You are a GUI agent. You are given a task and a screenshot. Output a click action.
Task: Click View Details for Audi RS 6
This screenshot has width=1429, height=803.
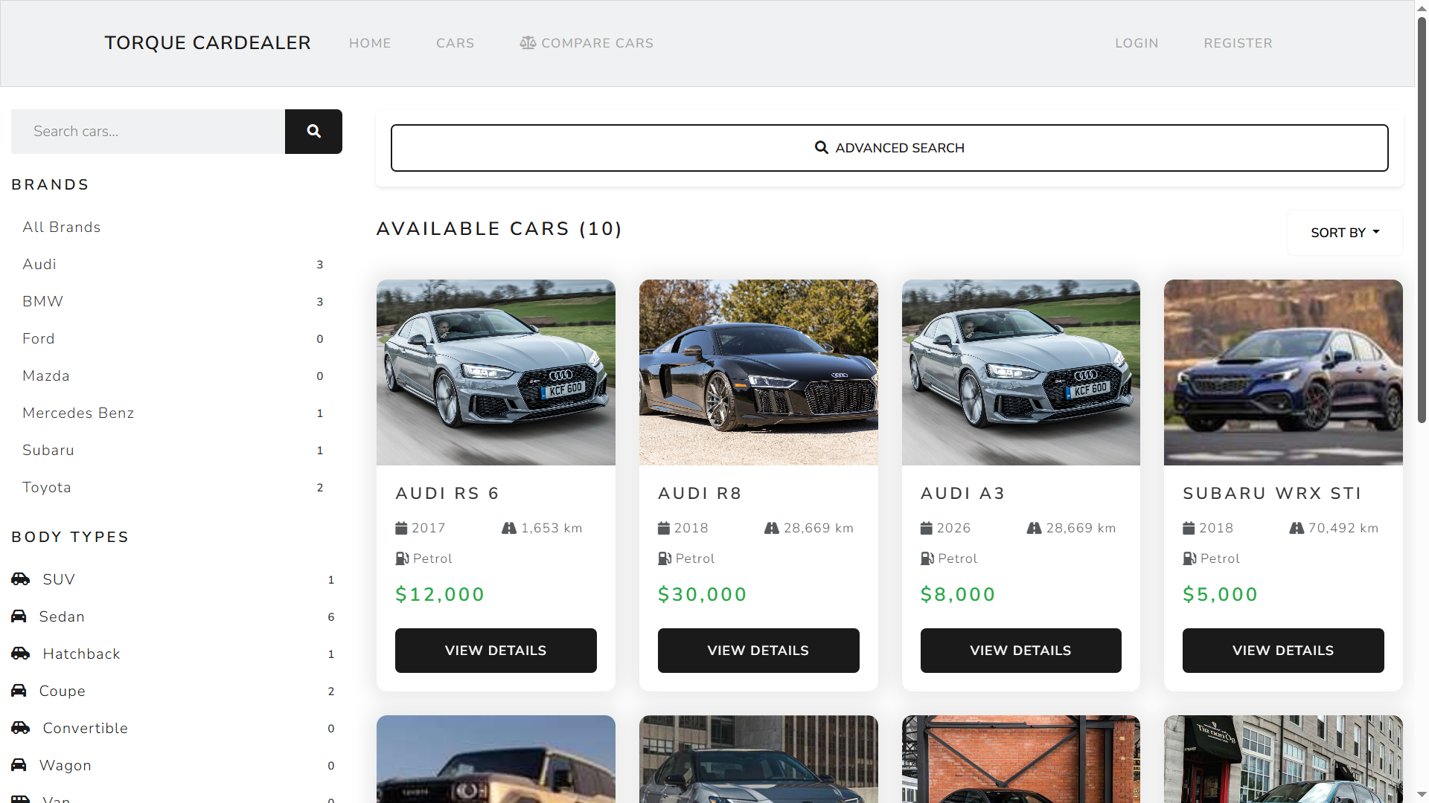[495, 650]
